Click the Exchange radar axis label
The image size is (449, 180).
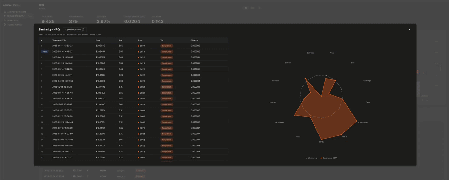coord(367,81)
